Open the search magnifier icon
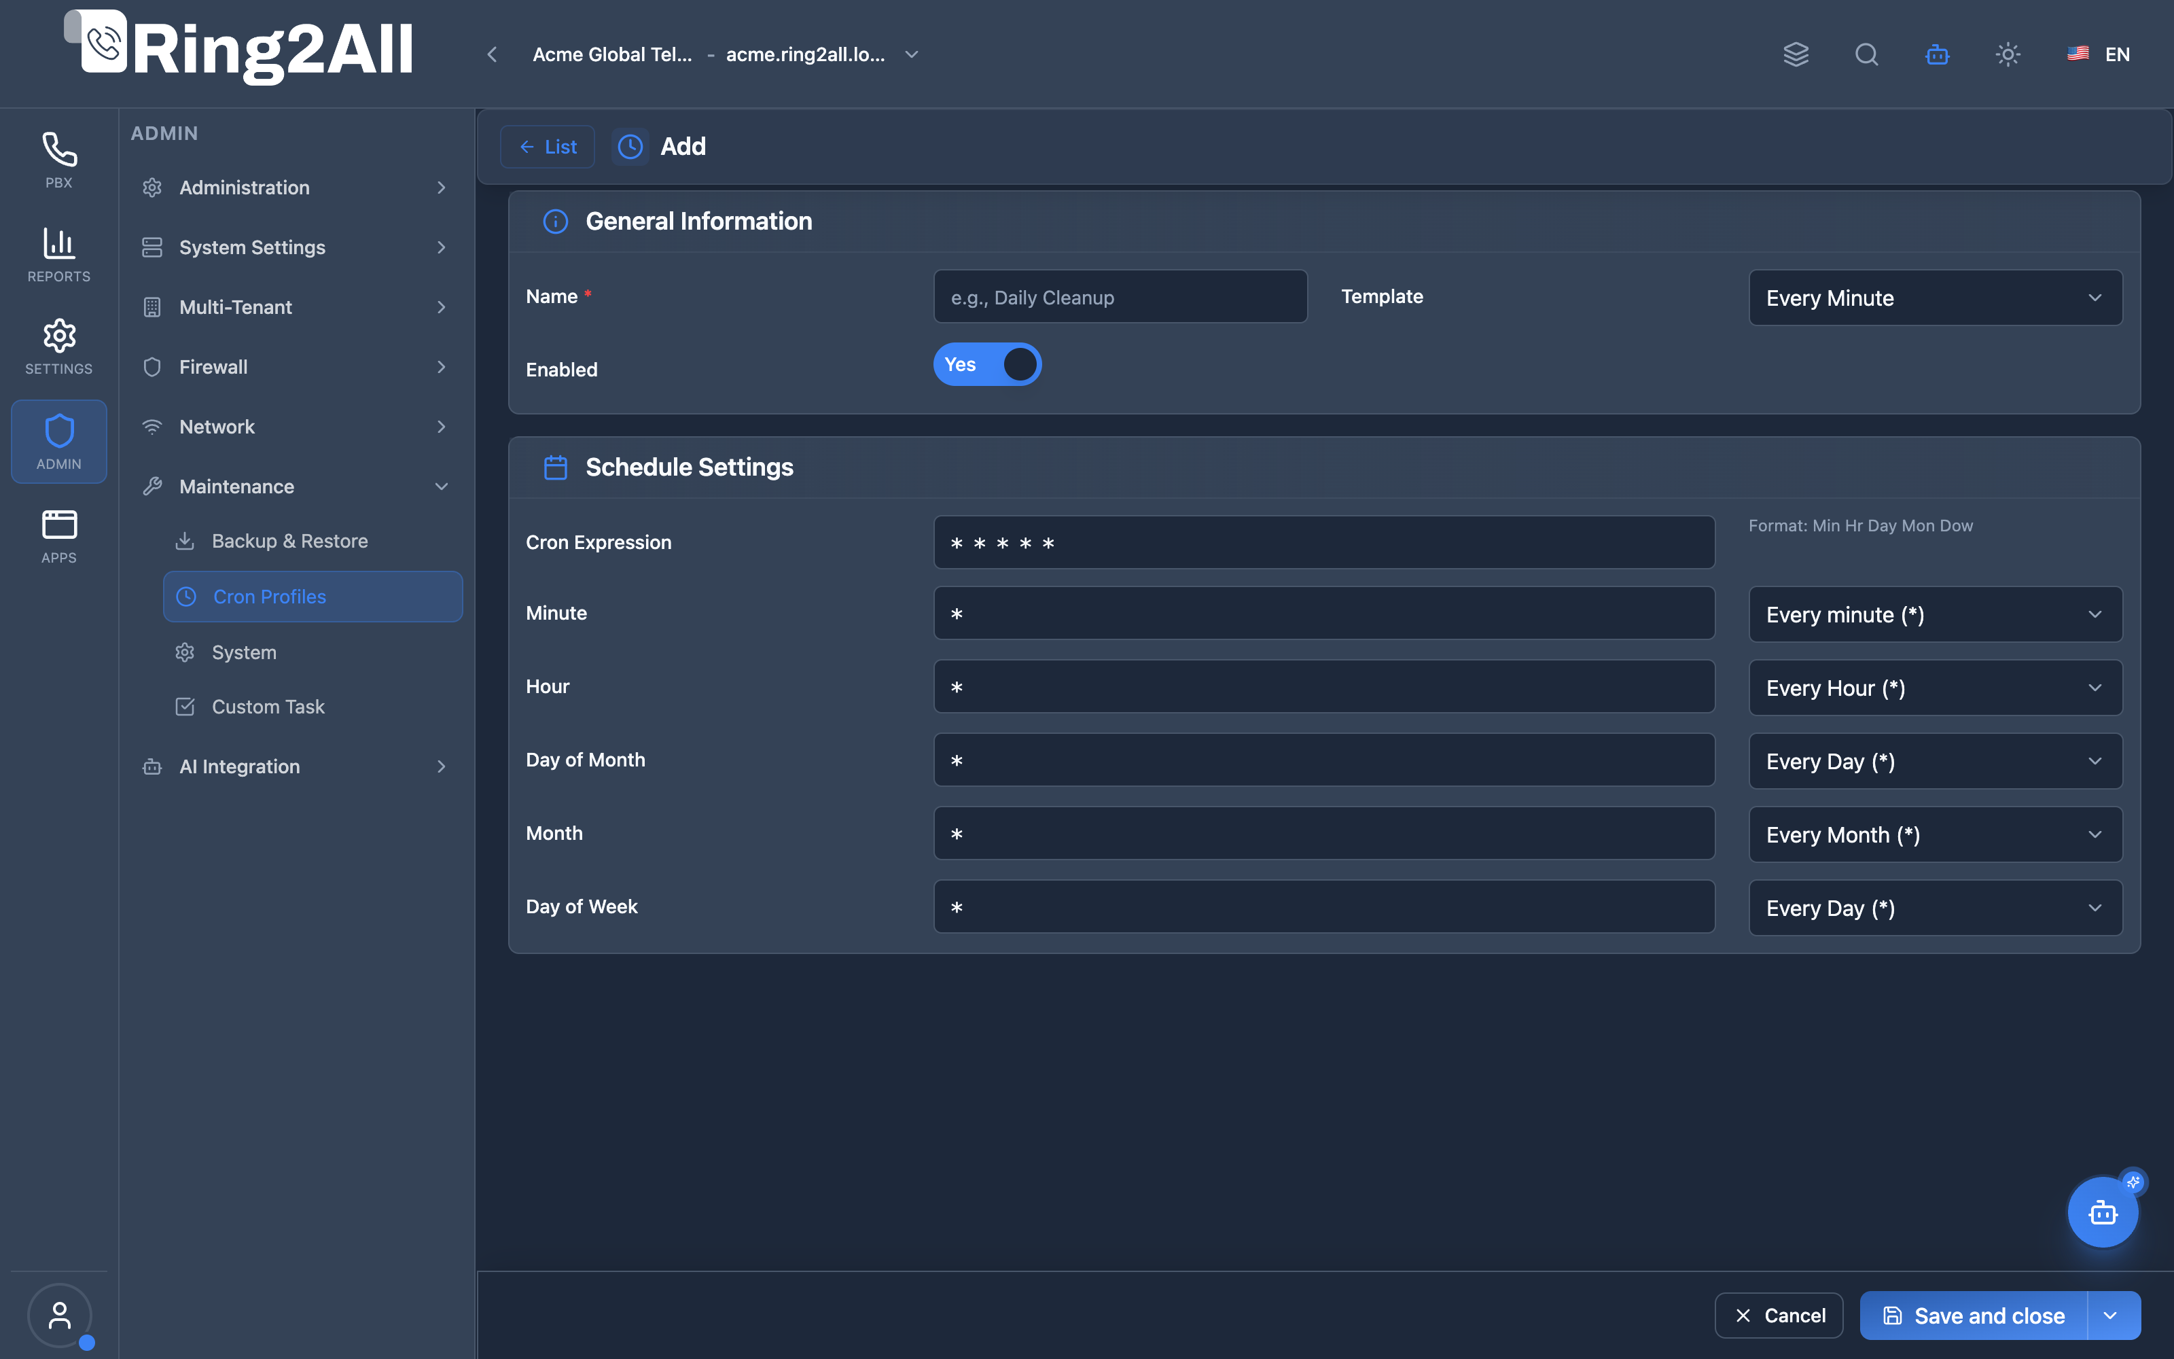This screenshot has height=1359, width=2174. pos(1867,54)
